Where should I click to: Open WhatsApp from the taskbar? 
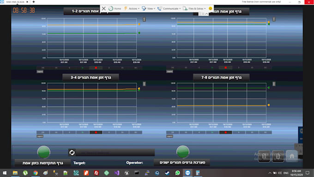[177, 173]
